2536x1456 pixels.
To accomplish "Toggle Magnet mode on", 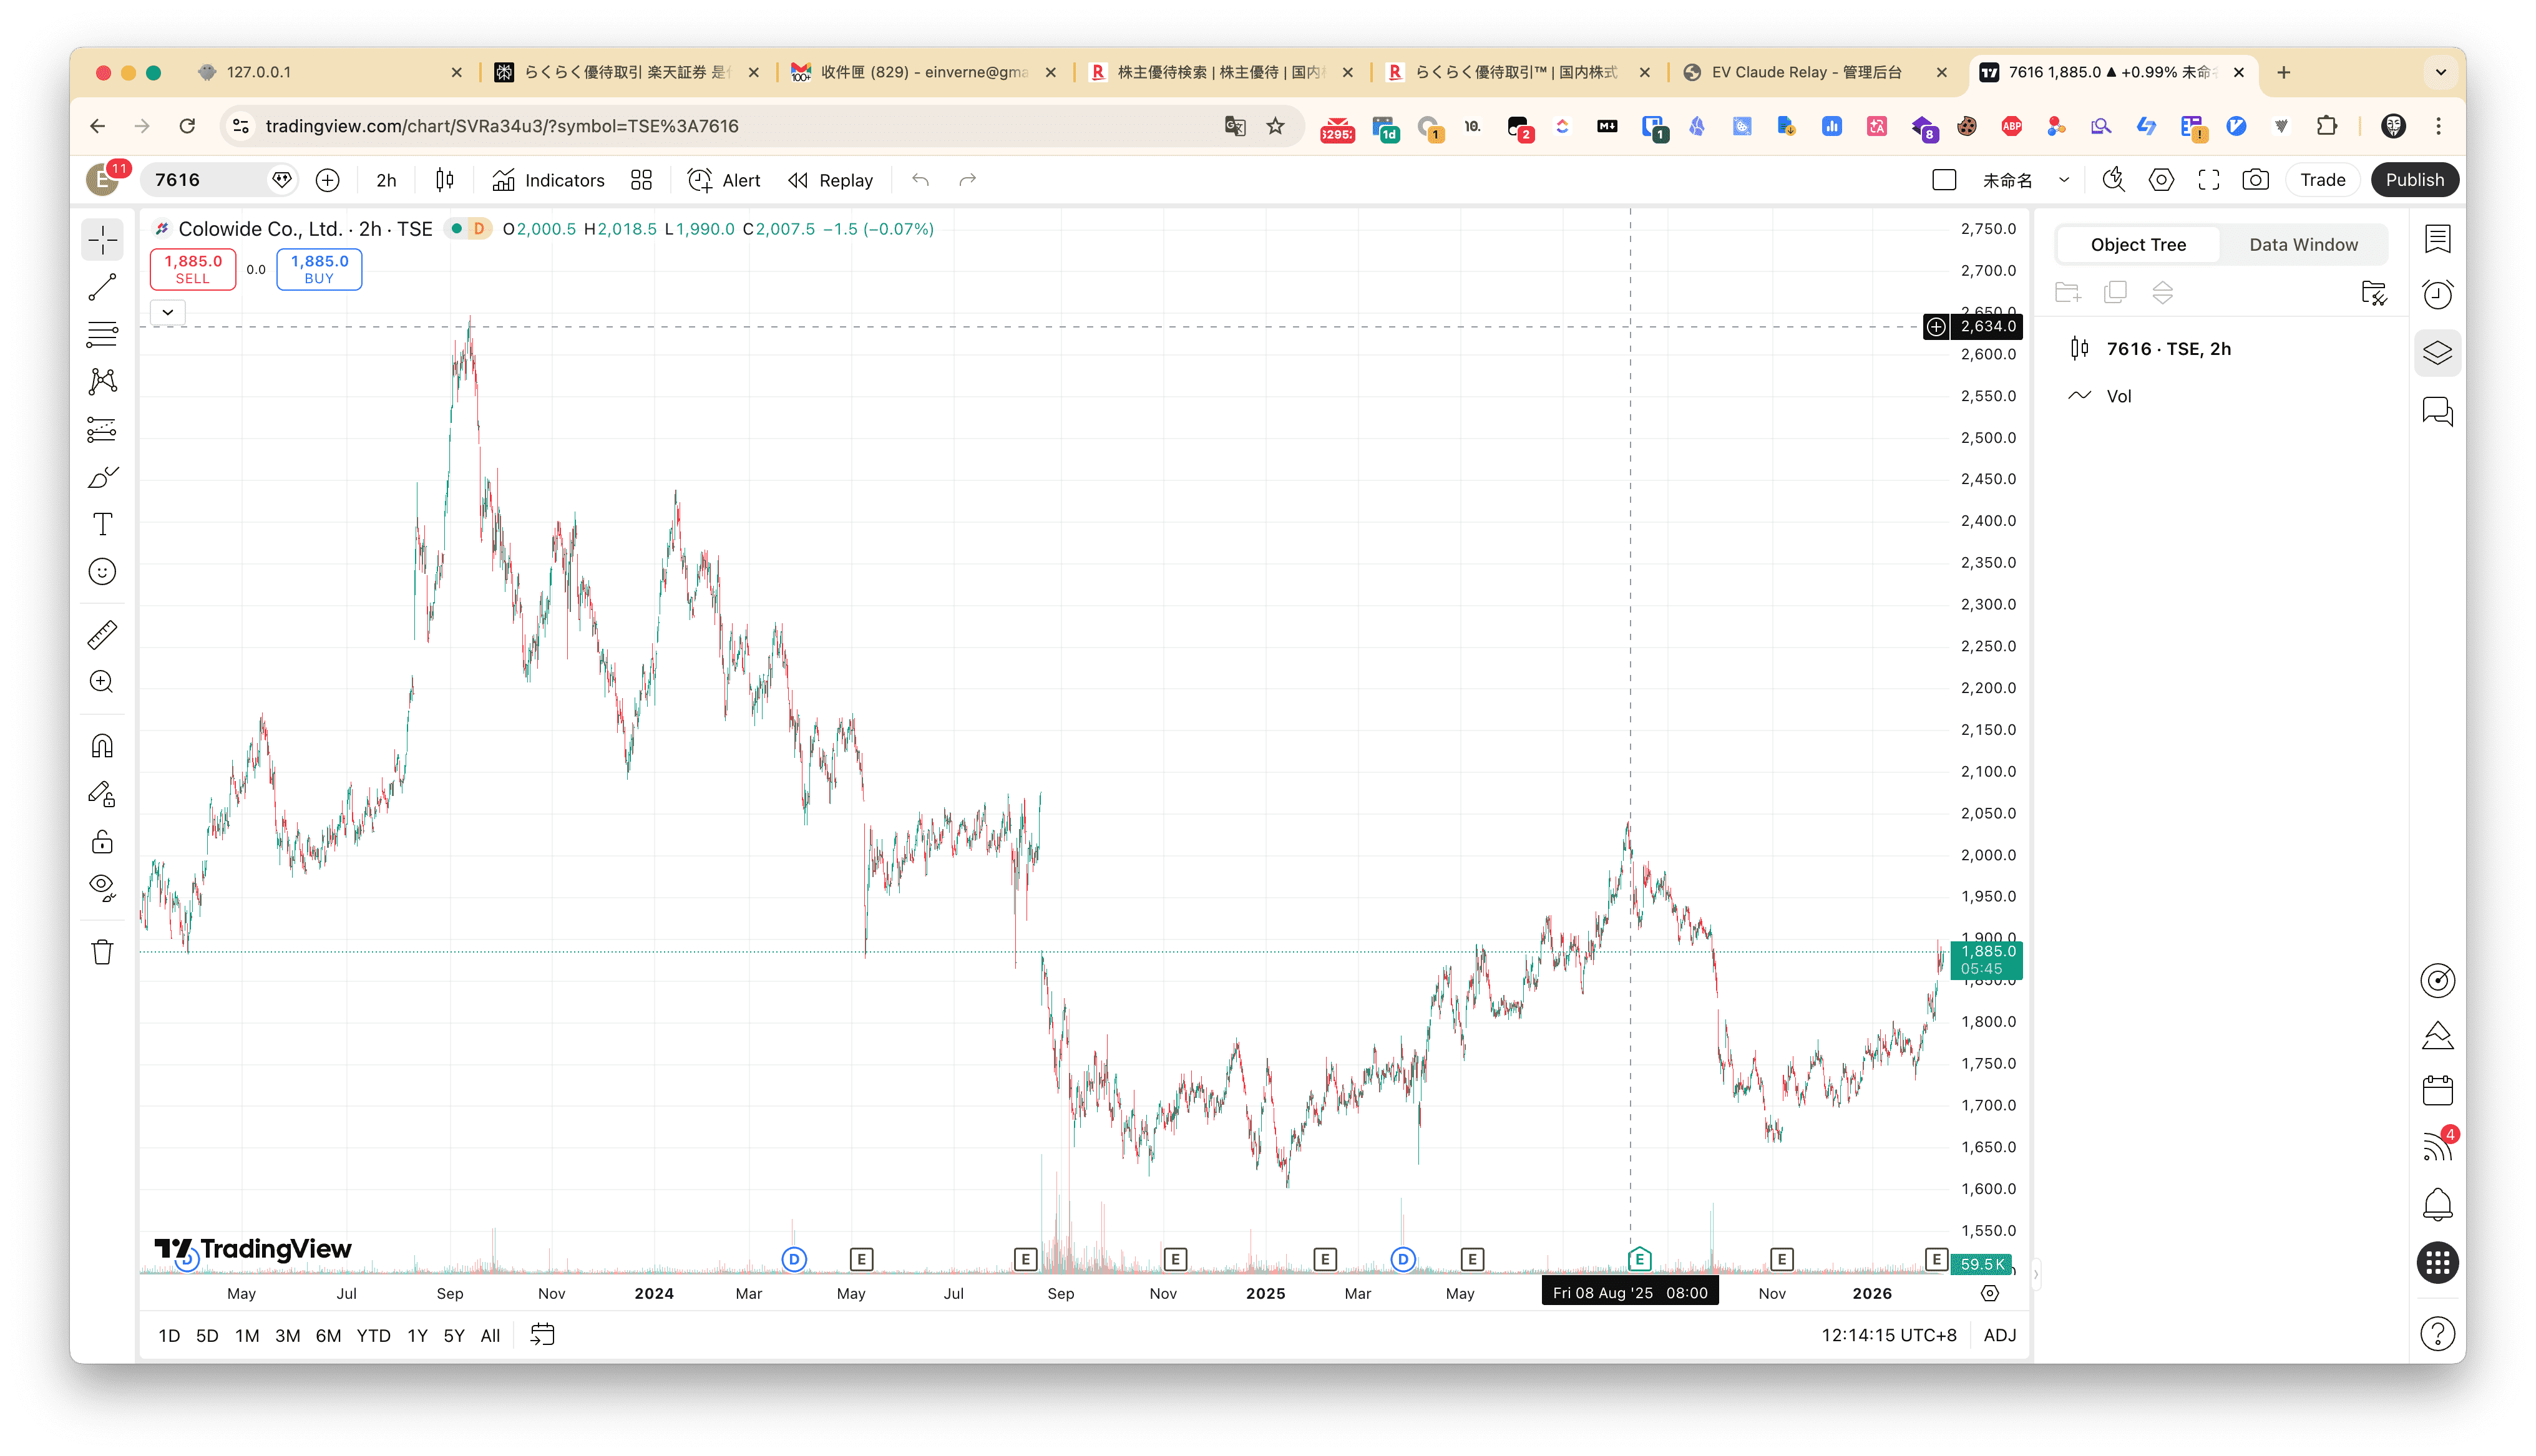I will pyautogui.click(x=102, y=746).
